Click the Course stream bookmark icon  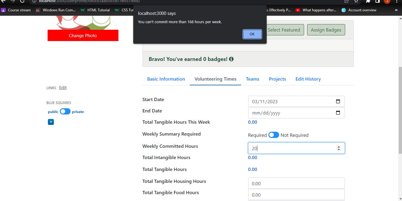pyautogui.click(x=3, y=10)
